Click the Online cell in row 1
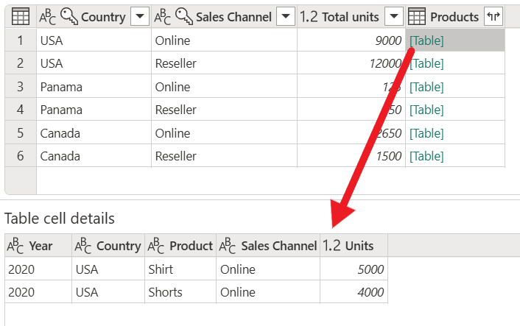 [224, 40]
